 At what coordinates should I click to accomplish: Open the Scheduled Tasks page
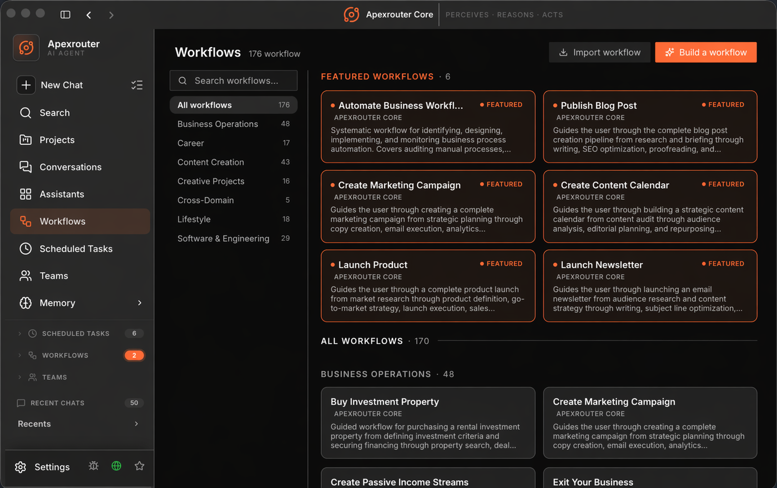click(80, 249)
